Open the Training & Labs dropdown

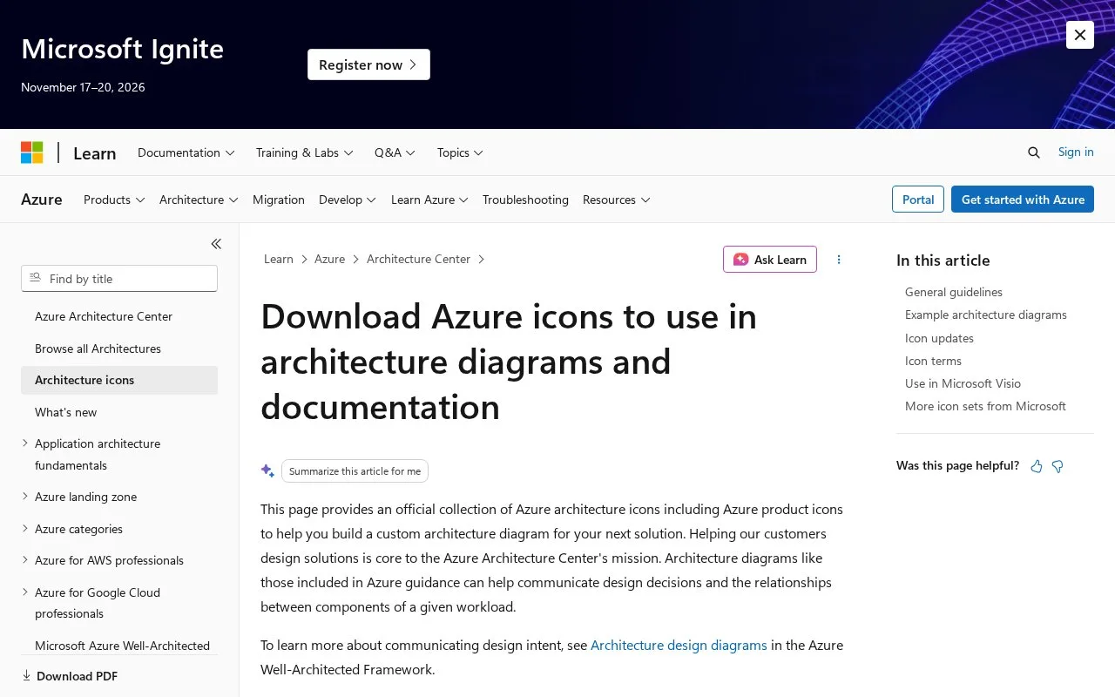tap(305, 152)
